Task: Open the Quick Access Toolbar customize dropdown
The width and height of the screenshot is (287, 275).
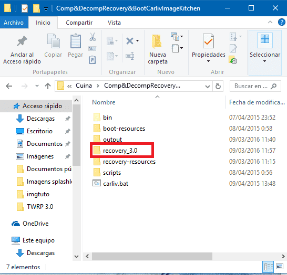Action: click(x=46, y=9)
